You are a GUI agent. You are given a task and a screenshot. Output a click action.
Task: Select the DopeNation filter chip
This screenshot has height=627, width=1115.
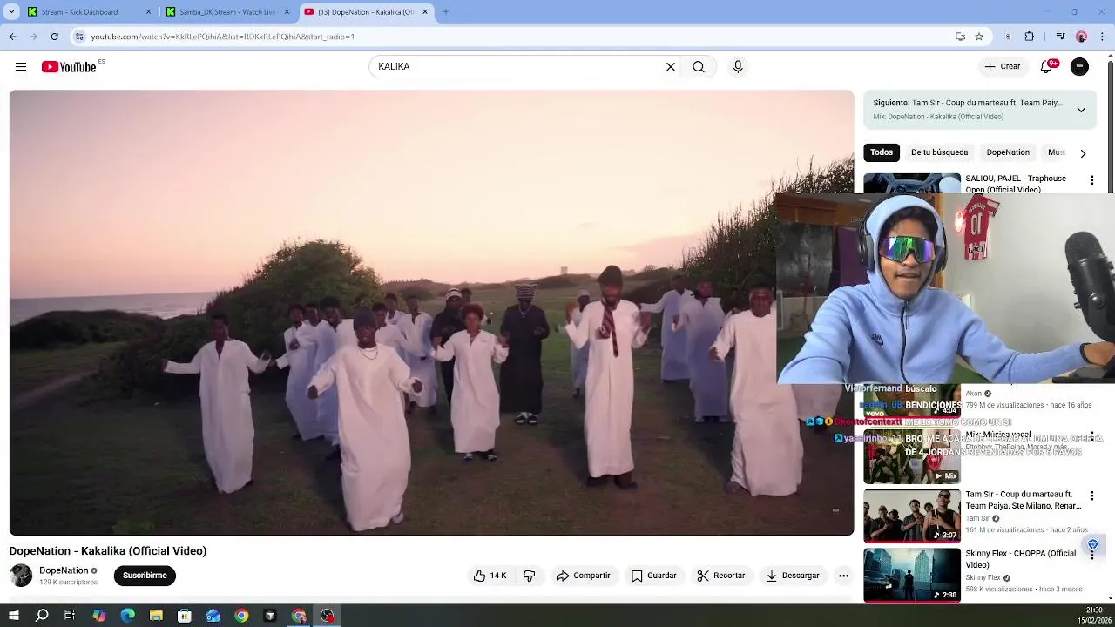click(x=1008, y=152)
